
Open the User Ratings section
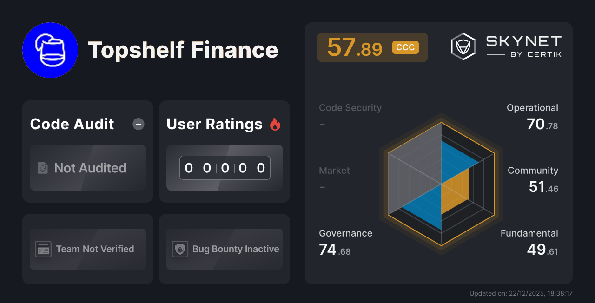point(214,124)
